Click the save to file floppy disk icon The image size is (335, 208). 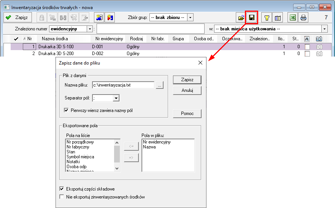(252, 17)
